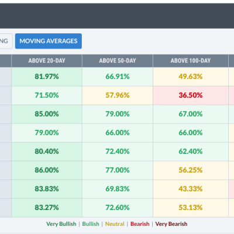
Task: Click the 81.97% cell
Action: 47,77
